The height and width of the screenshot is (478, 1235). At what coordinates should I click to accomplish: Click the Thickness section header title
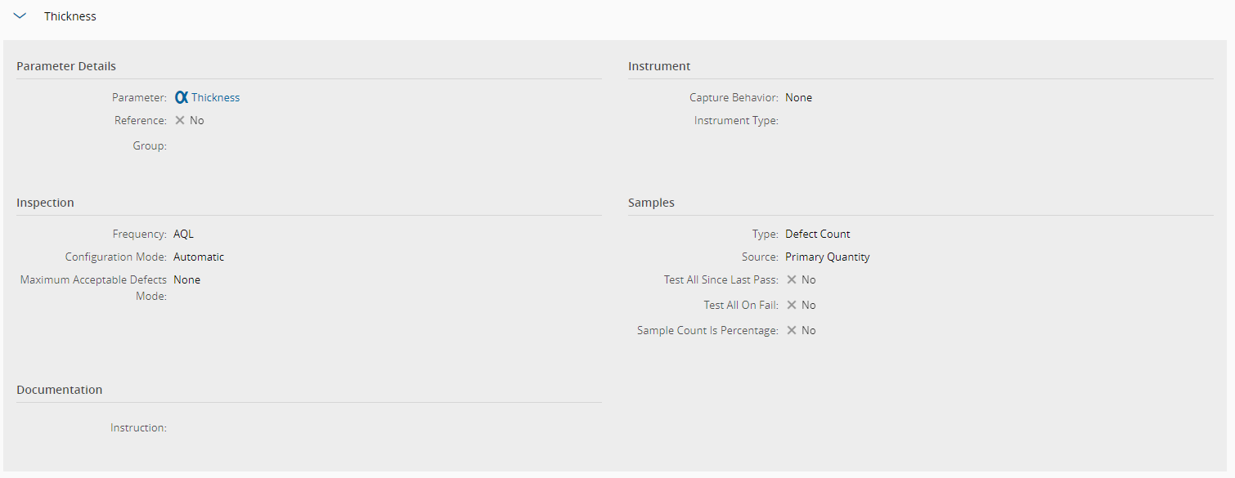[x=70, y=16]
